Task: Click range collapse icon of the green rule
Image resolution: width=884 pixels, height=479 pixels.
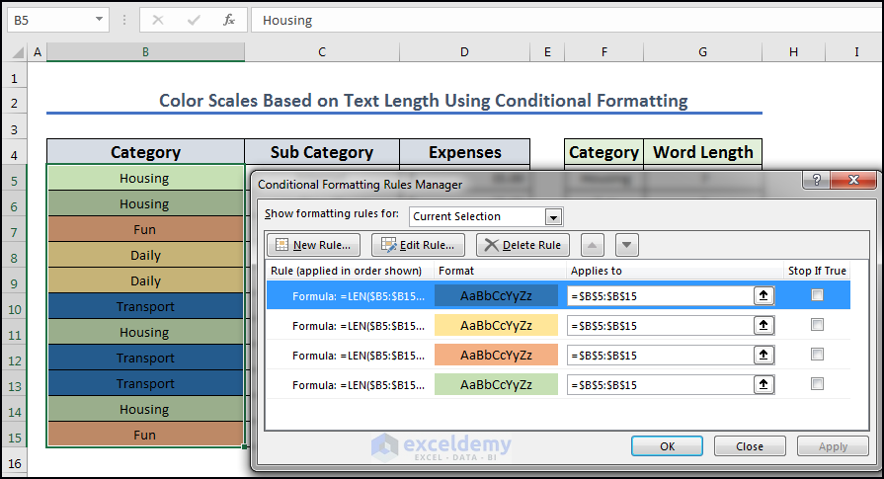Action: coord(764,384)
